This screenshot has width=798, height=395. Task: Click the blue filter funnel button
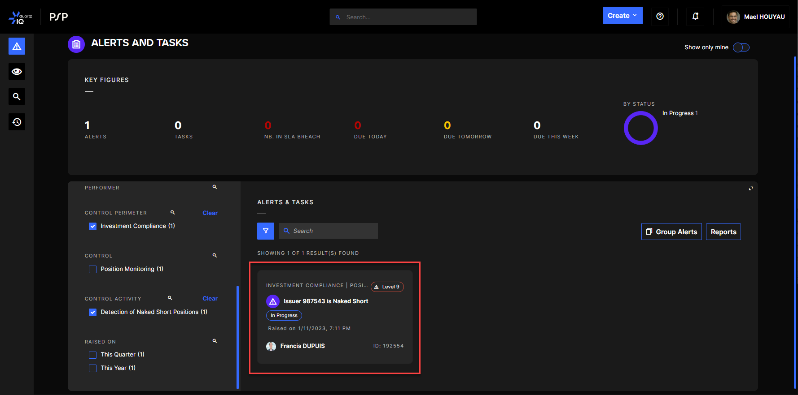(265, 231)
